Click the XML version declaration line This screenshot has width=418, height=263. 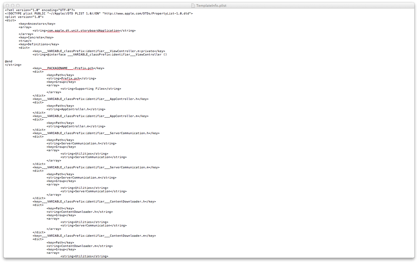(40, 10)
